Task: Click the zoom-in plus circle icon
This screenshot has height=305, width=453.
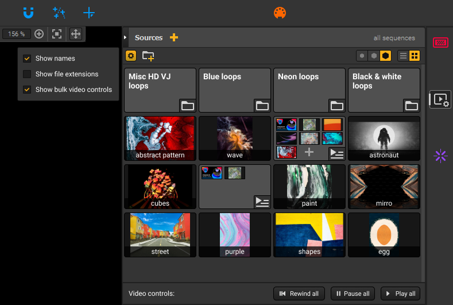Action: (x=39, y=34)
